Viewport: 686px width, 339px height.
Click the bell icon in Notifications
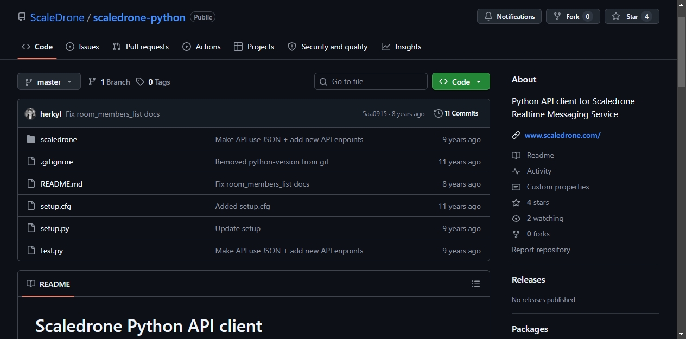[488, 17]
